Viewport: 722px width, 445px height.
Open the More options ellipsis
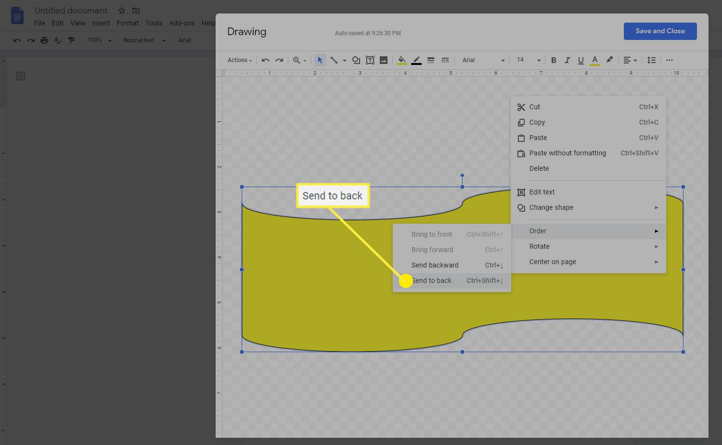click(x=670, y=60)
